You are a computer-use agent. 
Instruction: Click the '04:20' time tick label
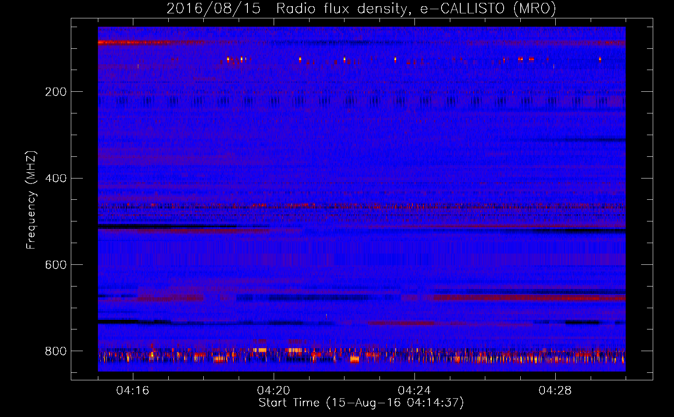(274, 390)
